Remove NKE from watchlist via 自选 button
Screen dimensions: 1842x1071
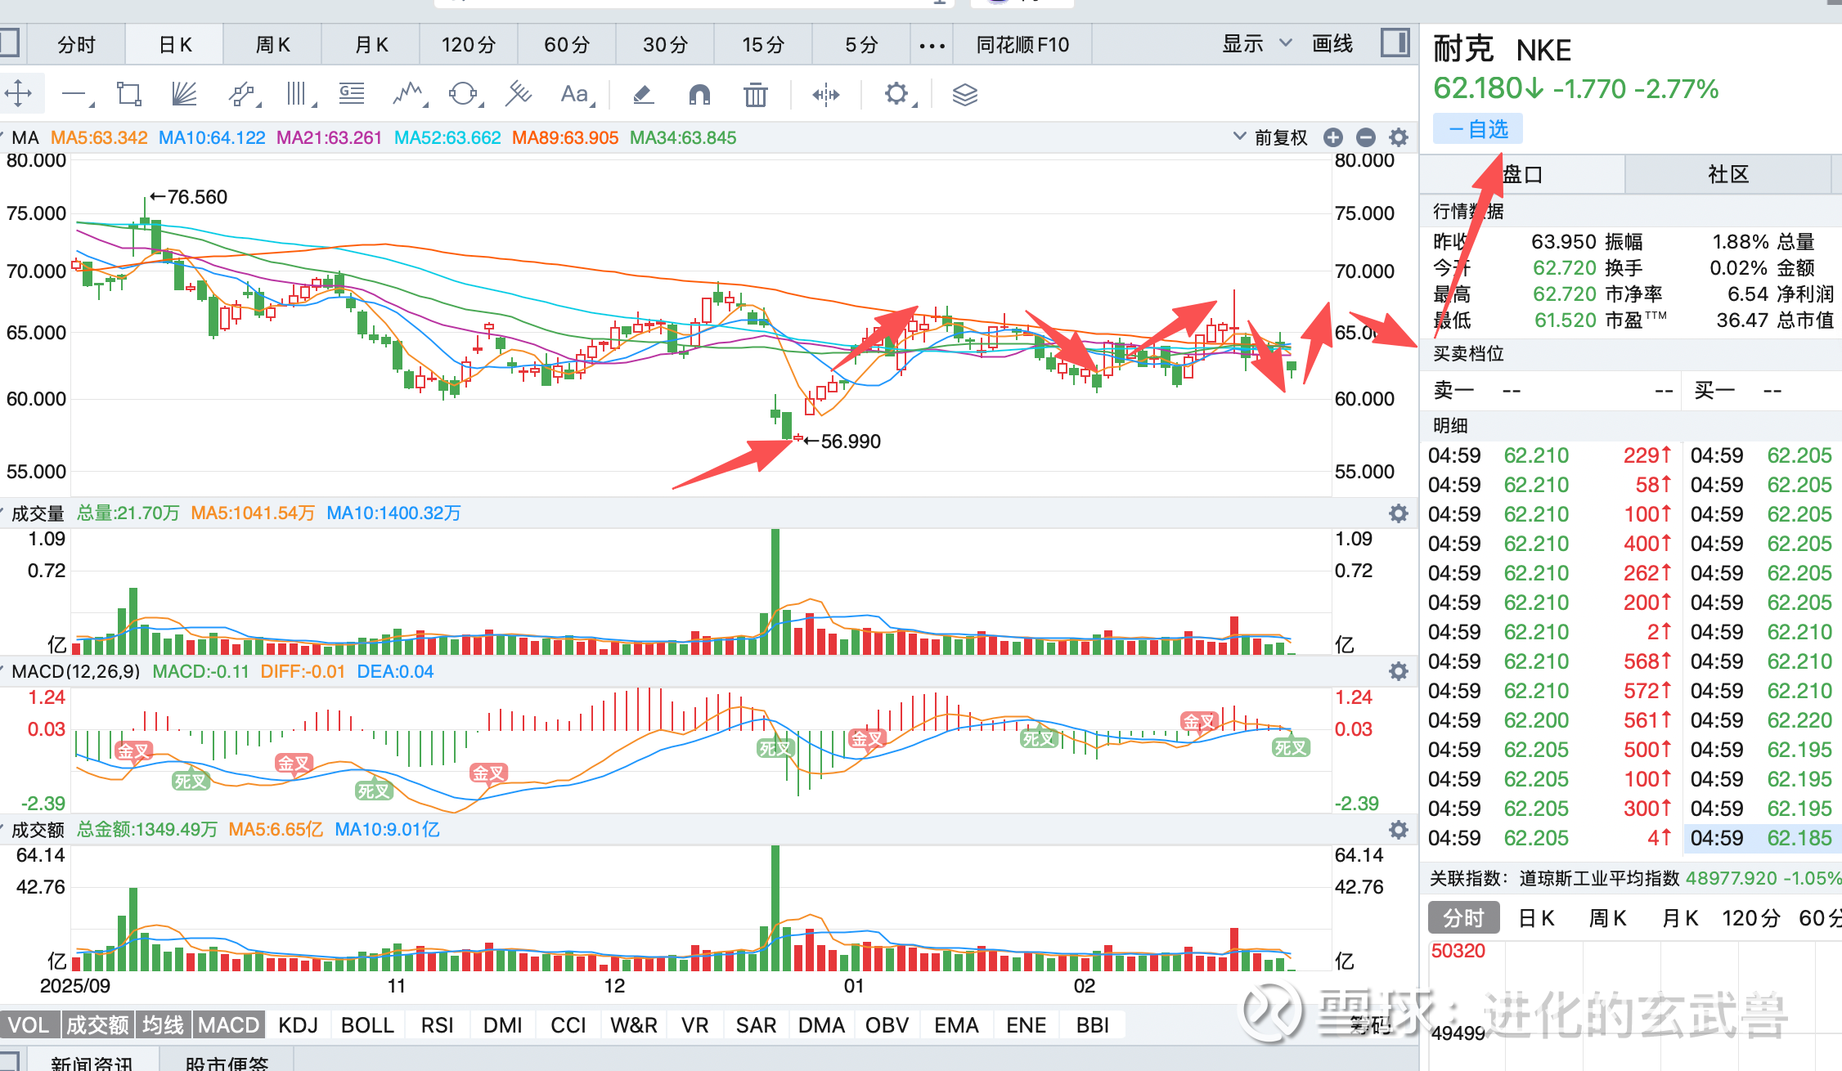[1478, 129]
